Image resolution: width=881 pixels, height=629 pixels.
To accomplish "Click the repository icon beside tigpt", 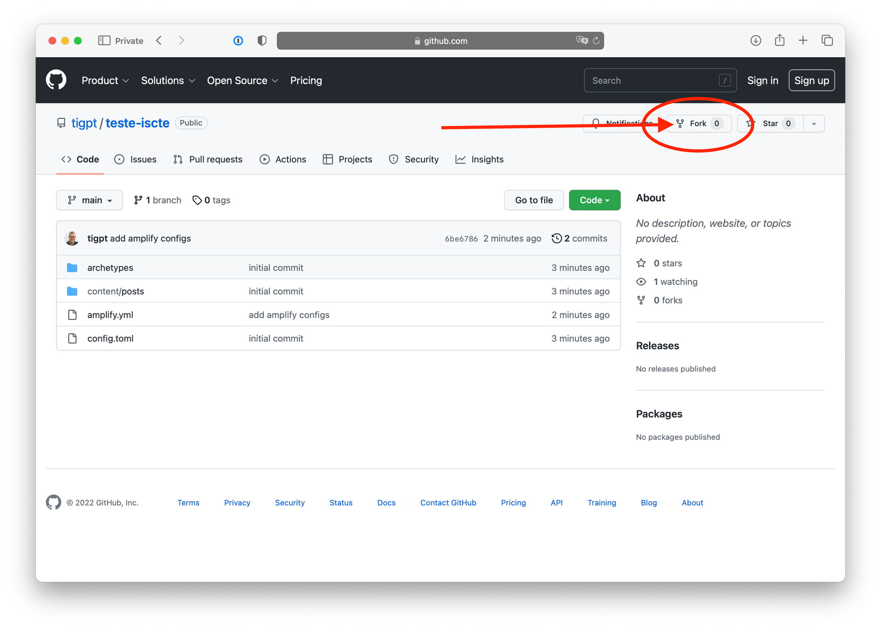I will [61, 123].
